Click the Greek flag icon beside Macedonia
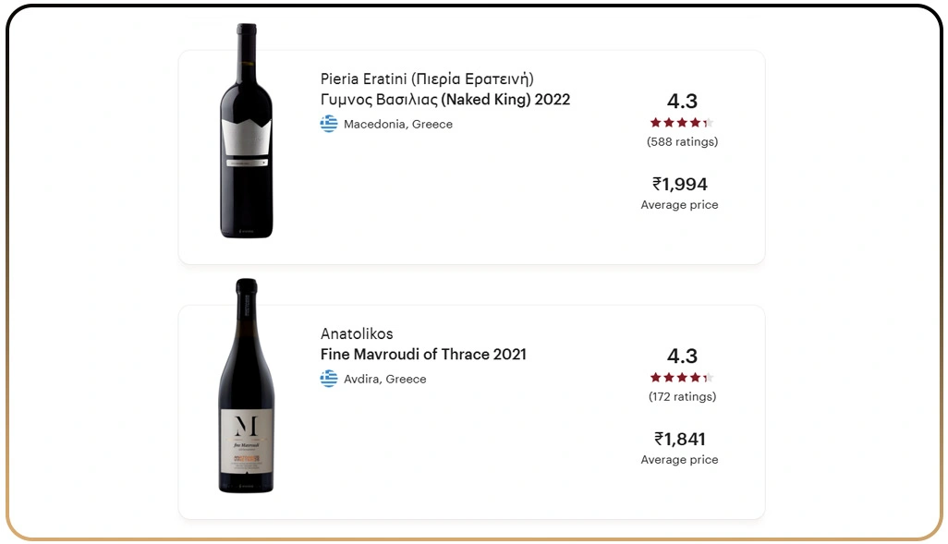 click(x=329, y=124)
